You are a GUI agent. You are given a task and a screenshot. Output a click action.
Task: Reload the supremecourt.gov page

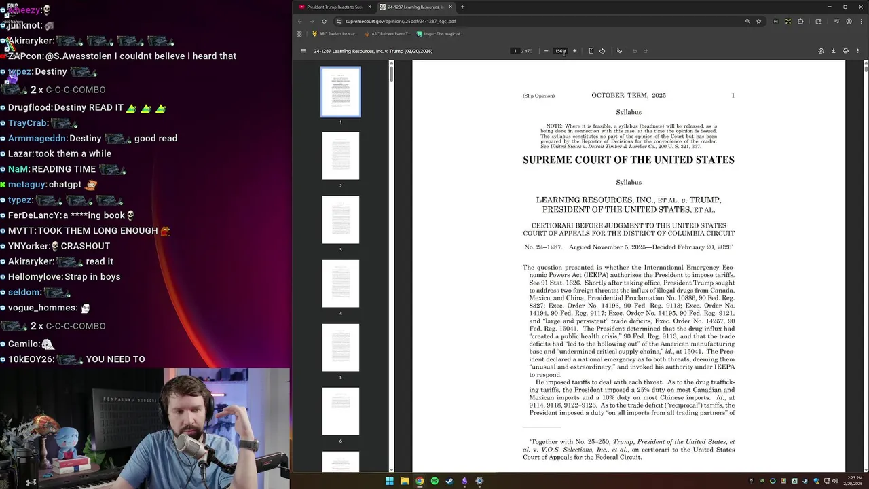click(x=324, y=21)
